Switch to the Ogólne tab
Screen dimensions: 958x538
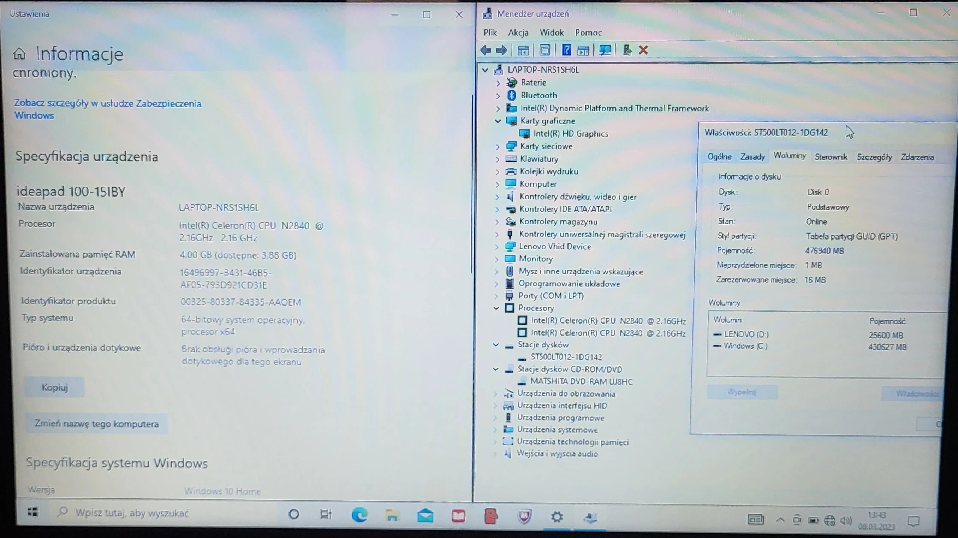click(719, 156)
